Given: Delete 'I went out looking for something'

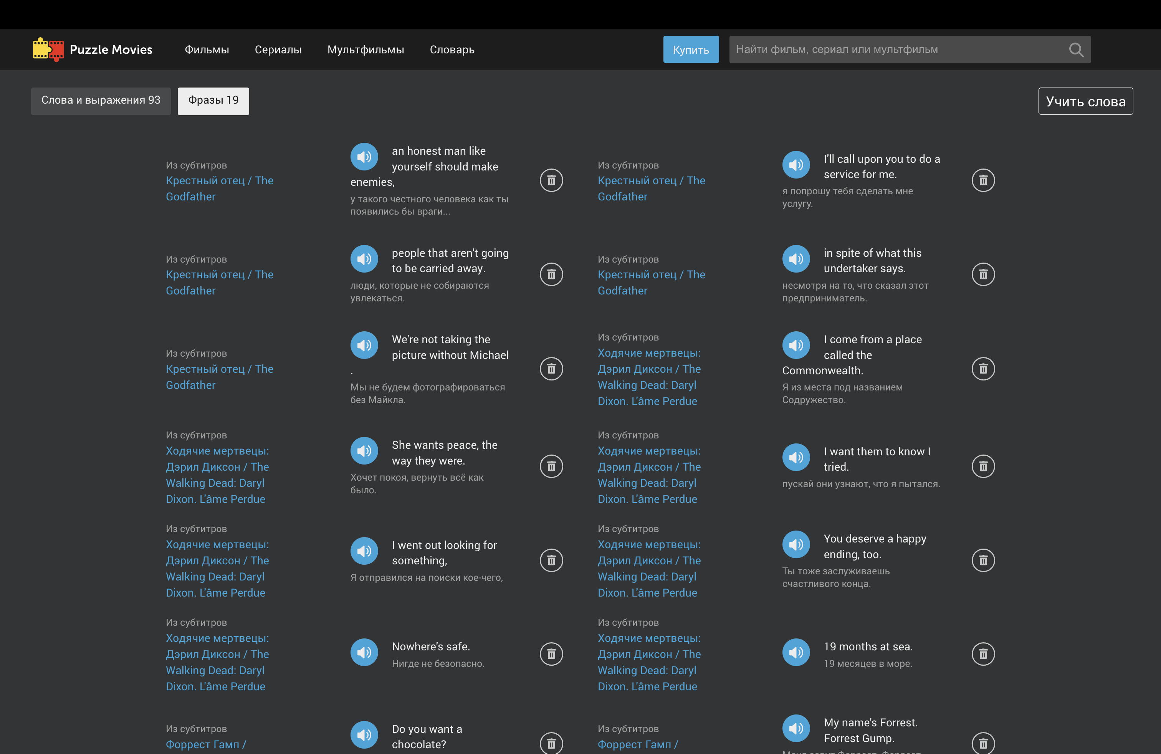Looking at the screenshot, I should [x=551, y=561].
